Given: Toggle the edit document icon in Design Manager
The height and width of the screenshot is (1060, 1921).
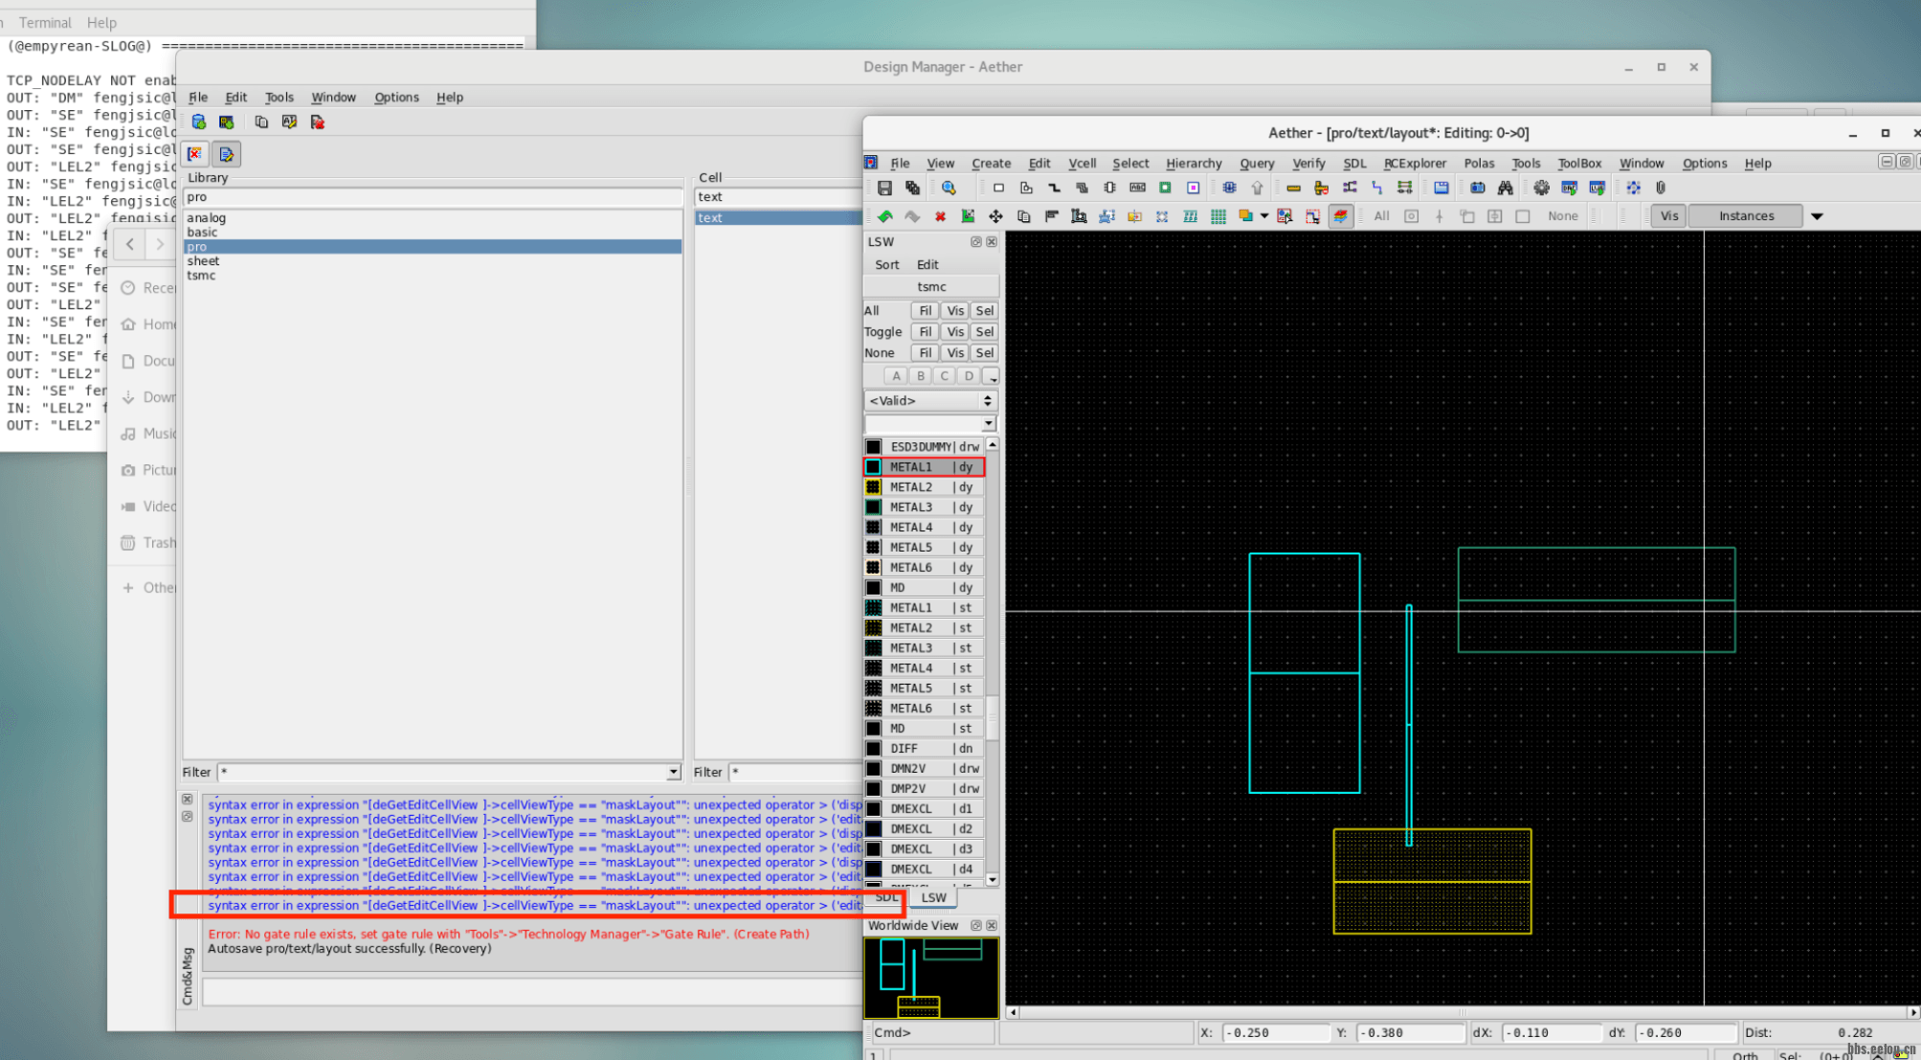Looking at the screenshot, I should coord(227,154).
